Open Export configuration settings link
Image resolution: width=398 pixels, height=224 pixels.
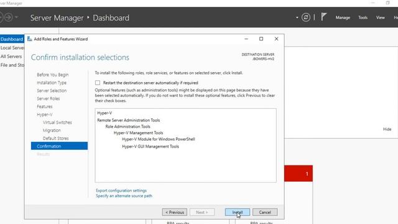point(121,190)
